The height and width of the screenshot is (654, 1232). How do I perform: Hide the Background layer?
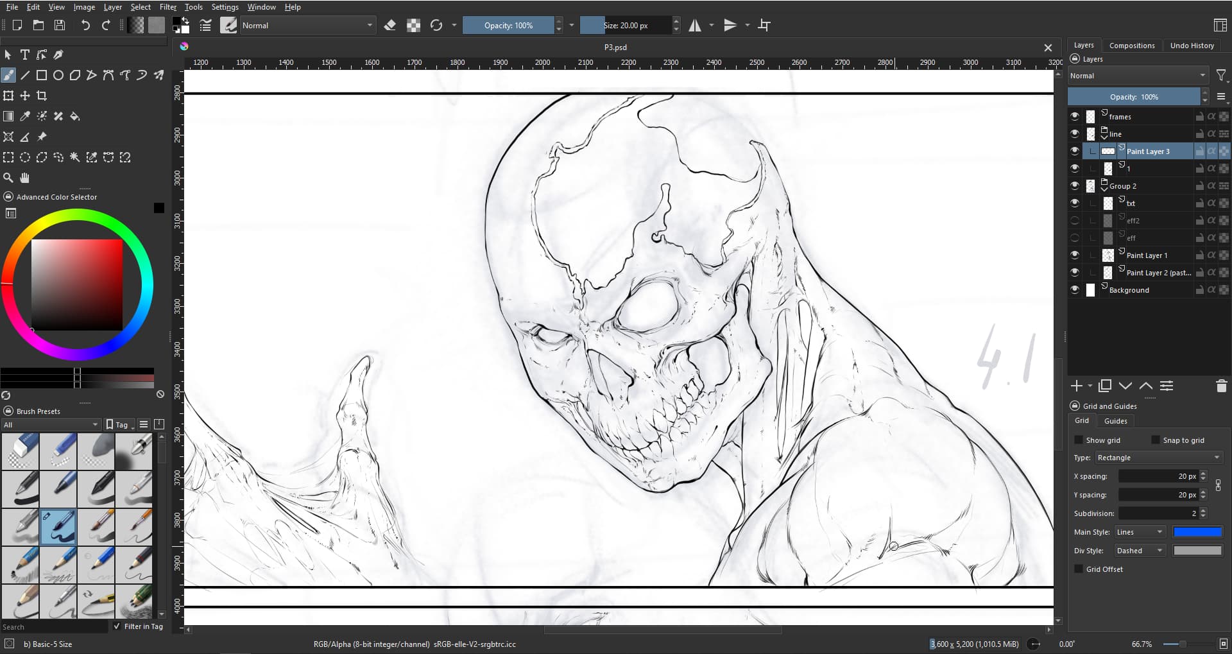(1075, 289)
